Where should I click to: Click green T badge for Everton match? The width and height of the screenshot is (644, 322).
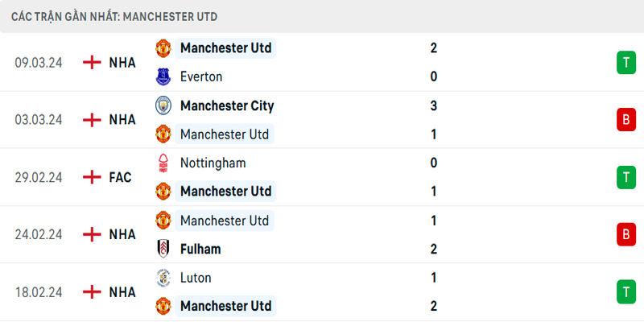pyautogui.click(x=625, y=63)
